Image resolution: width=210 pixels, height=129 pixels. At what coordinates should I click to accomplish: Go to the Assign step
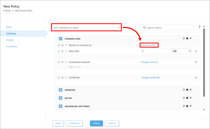tap(10, 40)
